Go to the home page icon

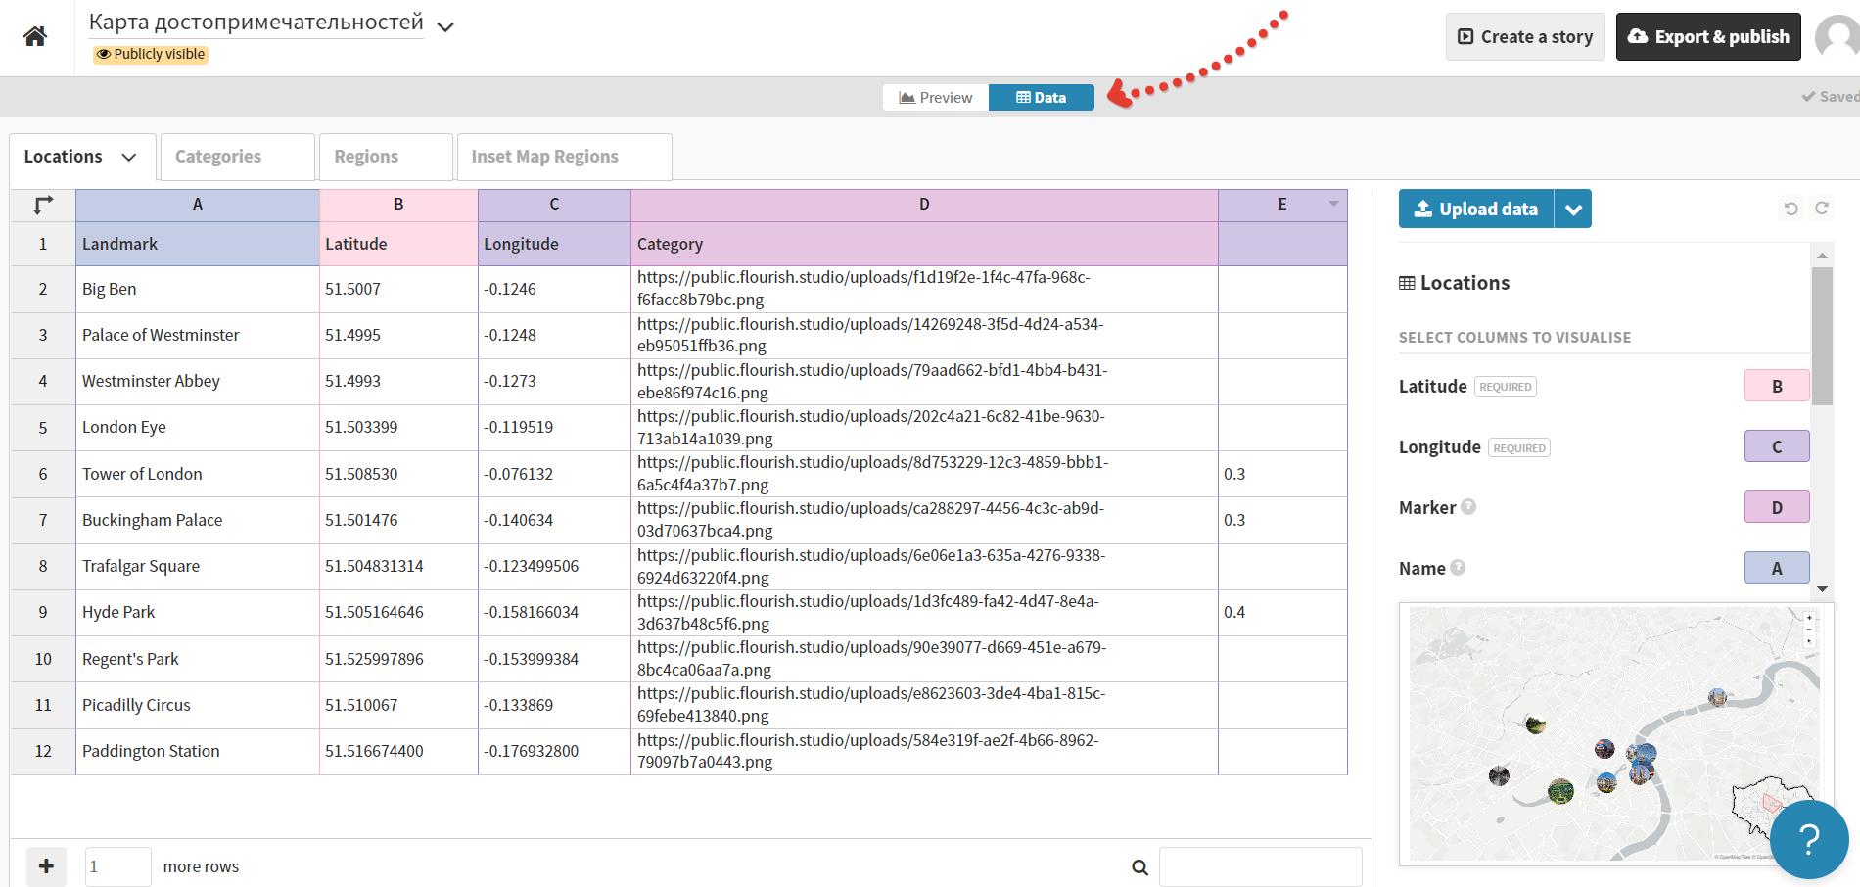35,37
